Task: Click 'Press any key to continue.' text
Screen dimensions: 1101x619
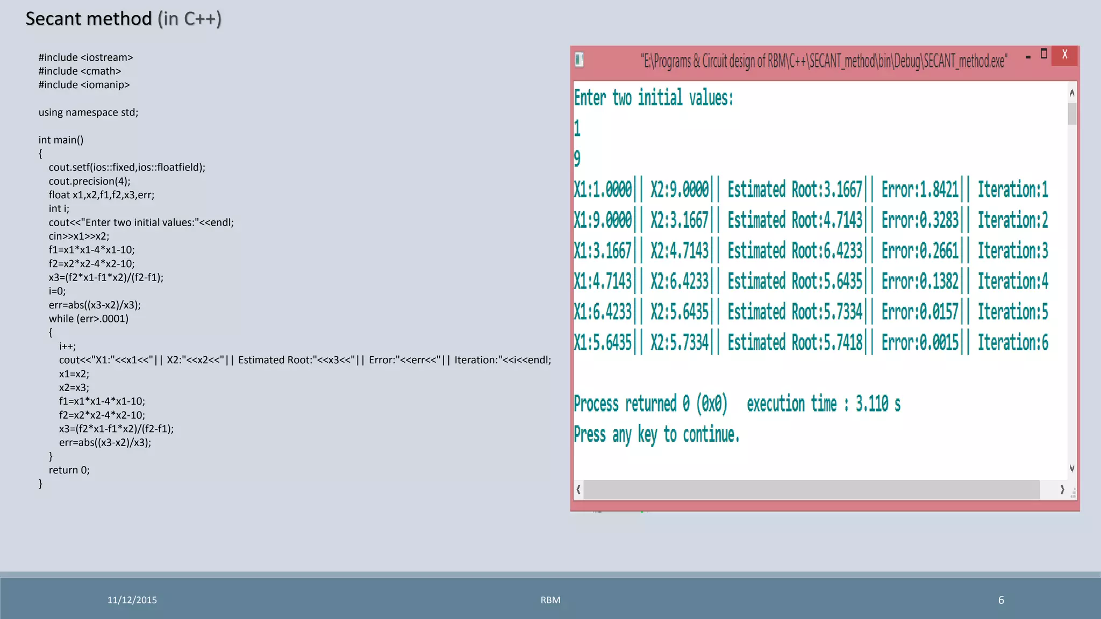Action: click(x=656, y=435)
